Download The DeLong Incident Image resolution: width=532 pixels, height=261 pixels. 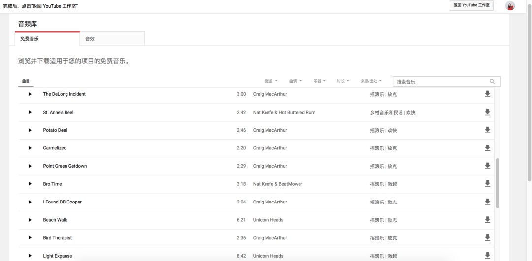(x=487, y=94)
